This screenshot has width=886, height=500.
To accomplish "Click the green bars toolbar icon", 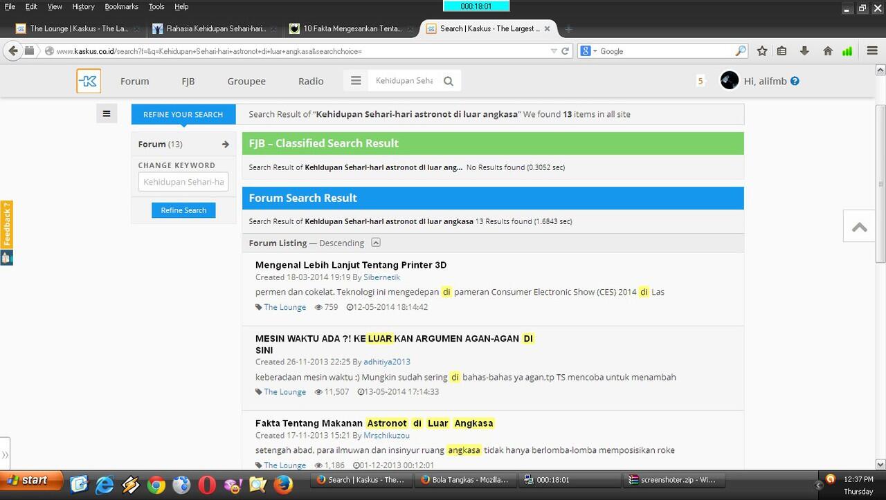I will 847,50.
